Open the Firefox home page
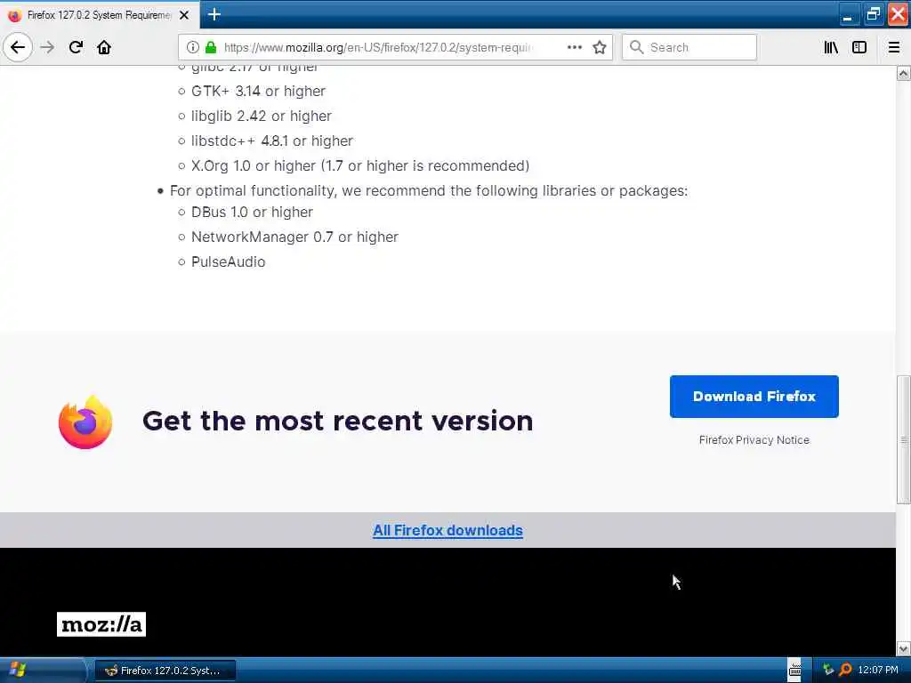Screen dimensions: 911x683 tap(104, 47)
